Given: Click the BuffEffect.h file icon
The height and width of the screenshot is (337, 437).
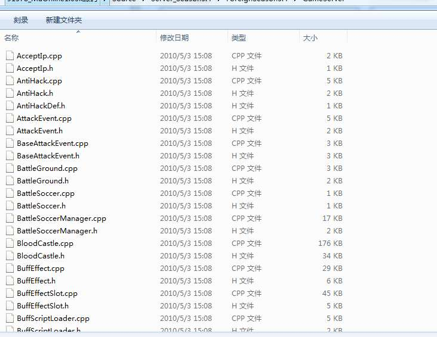Looking at the screenshot, I should coord(10,280).
